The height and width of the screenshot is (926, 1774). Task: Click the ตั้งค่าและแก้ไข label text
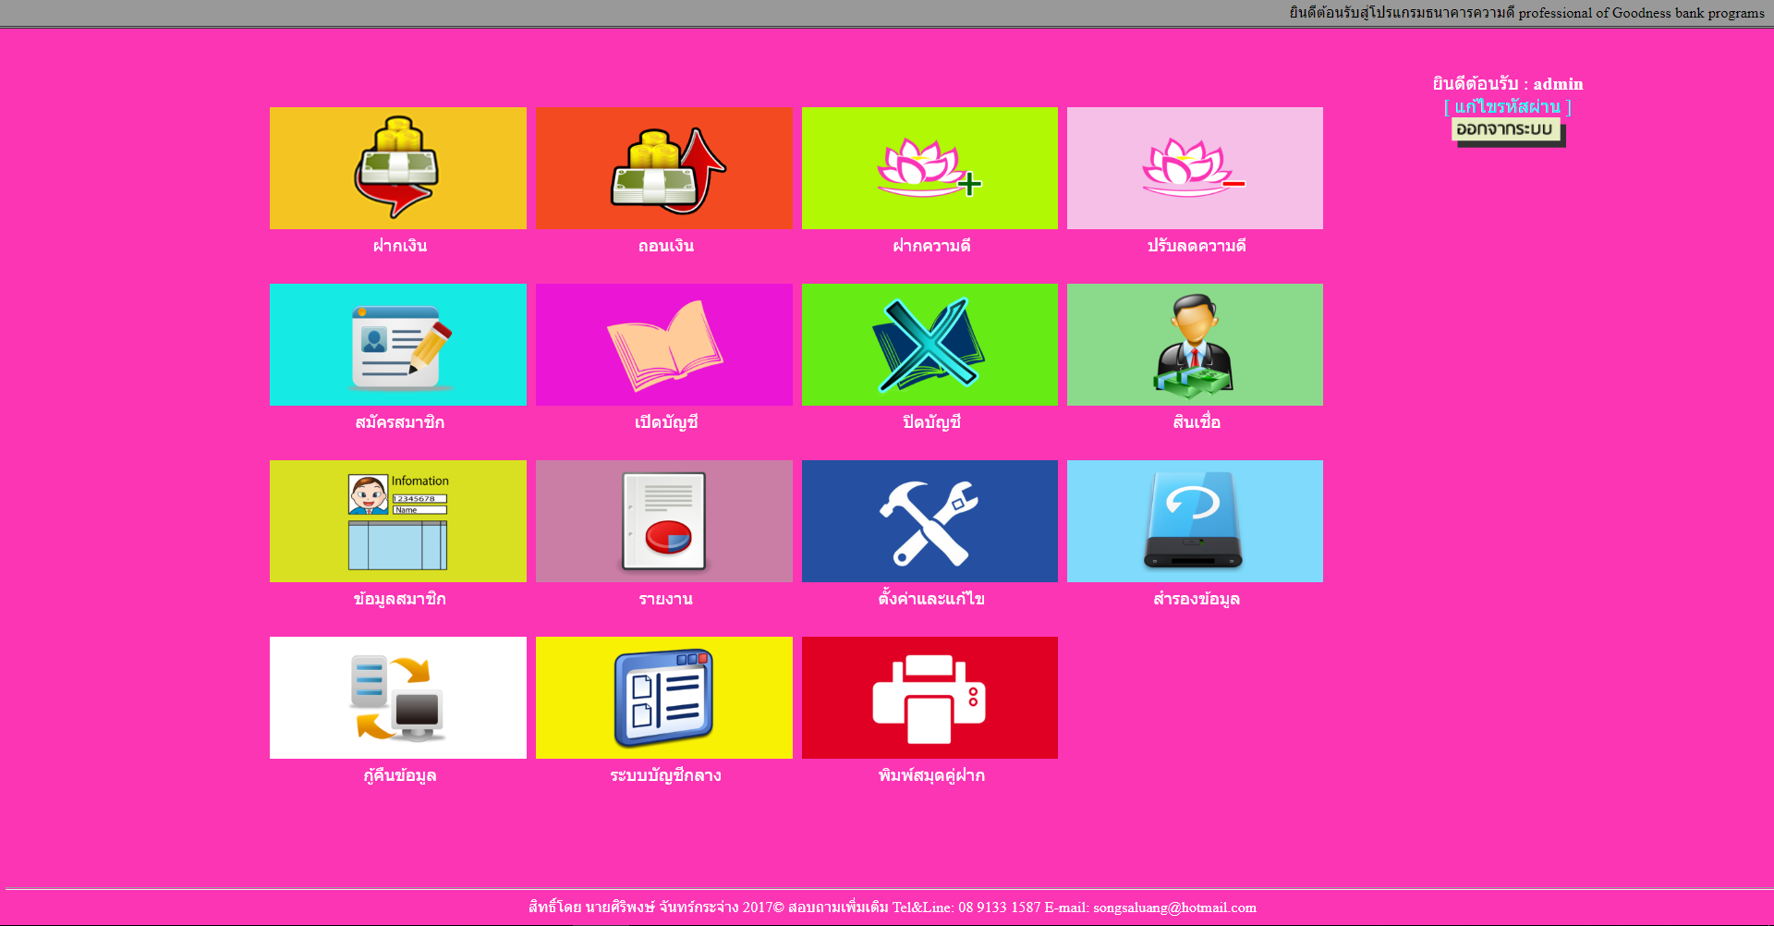pos(930,599)
